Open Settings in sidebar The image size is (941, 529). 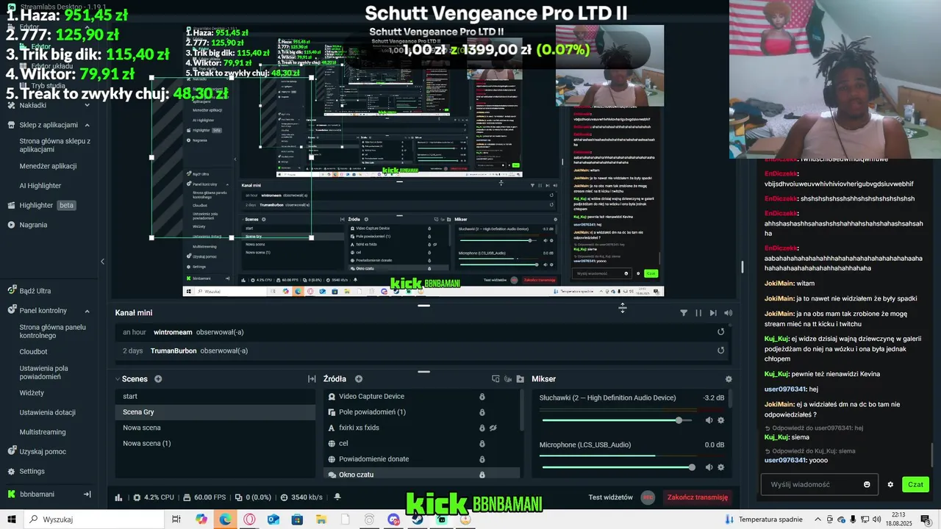[32, 472]
